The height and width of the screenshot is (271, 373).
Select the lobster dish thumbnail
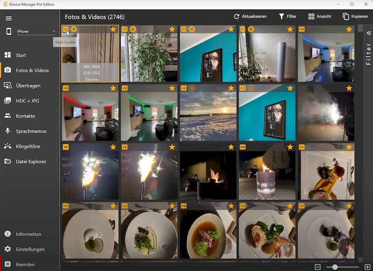click(x=267, y=230)
